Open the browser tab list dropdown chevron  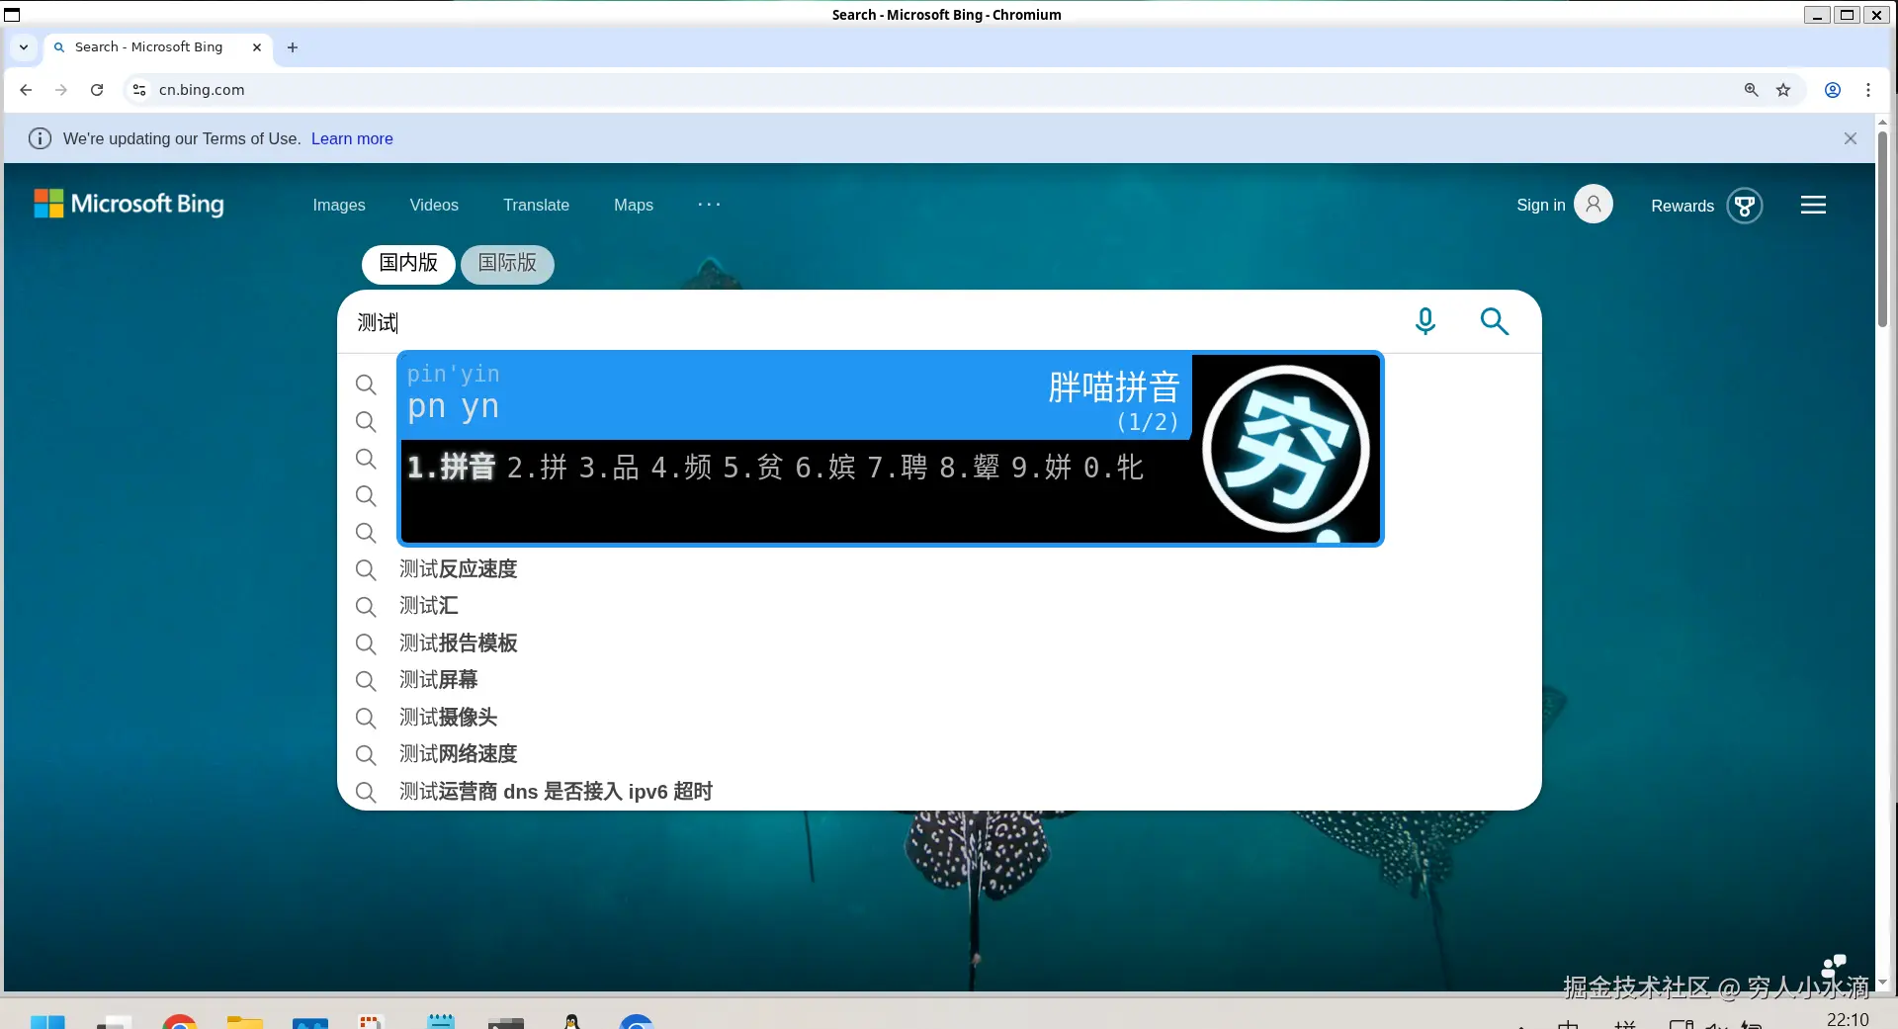click(23, 46)
